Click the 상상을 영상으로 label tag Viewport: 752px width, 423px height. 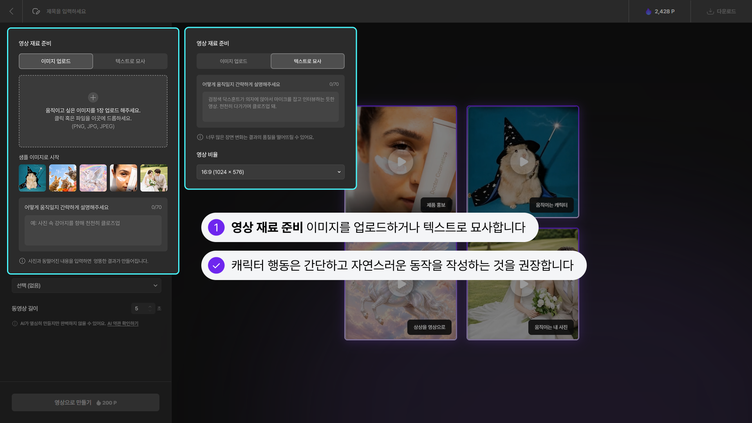click(429, 327)
